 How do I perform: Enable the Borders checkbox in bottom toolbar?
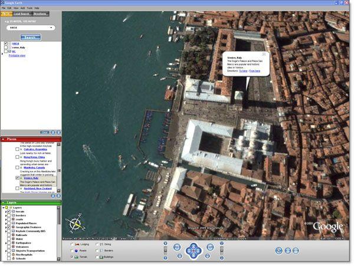[x=97, y=251]
